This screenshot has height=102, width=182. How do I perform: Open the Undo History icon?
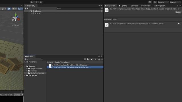click(150, 2)
